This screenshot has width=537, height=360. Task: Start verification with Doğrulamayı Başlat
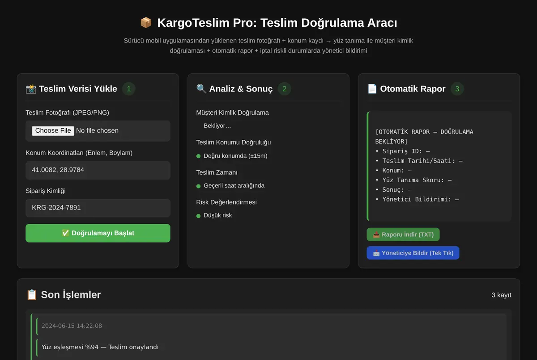98,233
